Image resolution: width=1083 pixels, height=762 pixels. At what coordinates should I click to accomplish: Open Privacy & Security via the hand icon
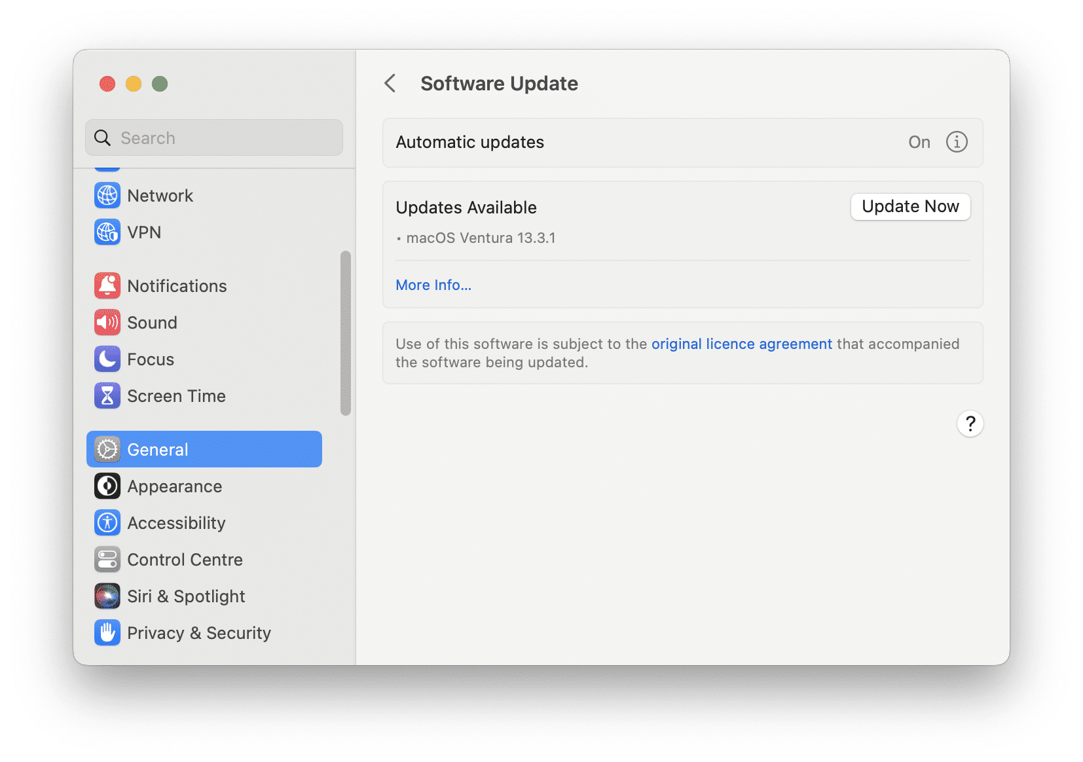click(x=107, y=632)
